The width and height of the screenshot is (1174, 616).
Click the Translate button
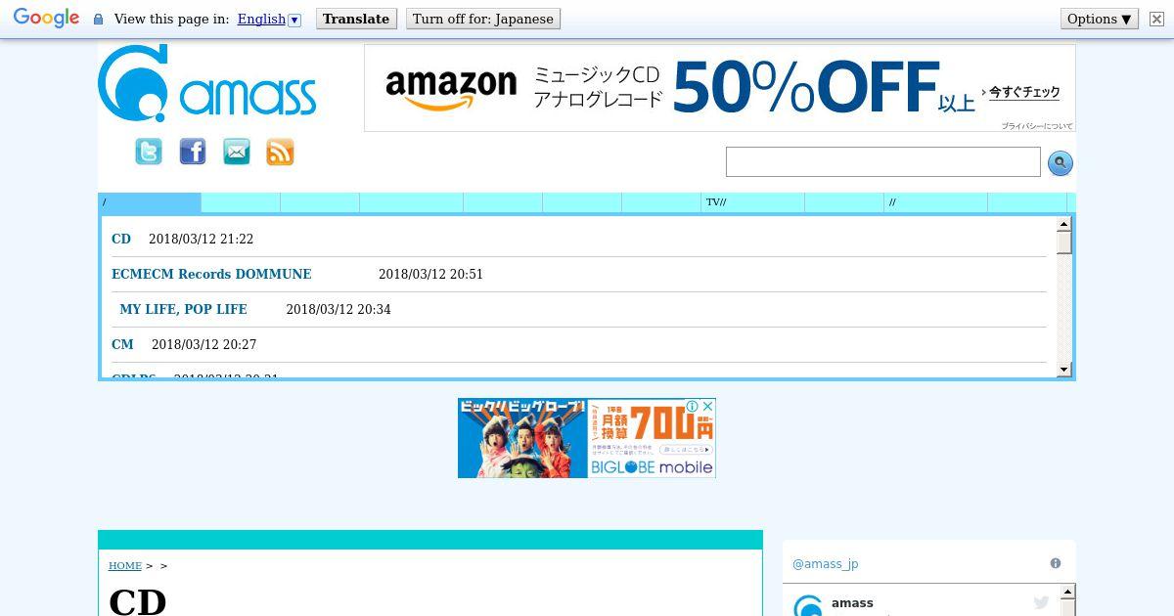356,19
